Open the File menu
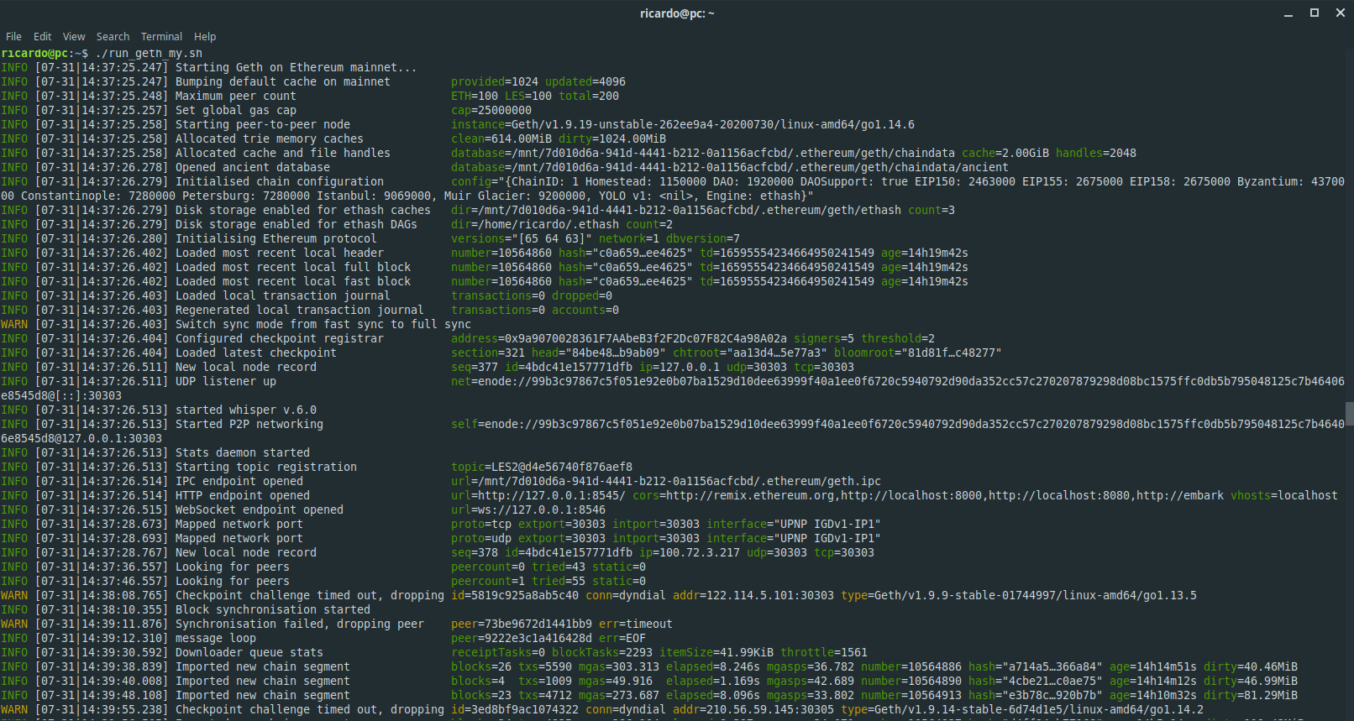Image resolution: width=1354 pixels, height=721 pixels. (x=13, y=37)
